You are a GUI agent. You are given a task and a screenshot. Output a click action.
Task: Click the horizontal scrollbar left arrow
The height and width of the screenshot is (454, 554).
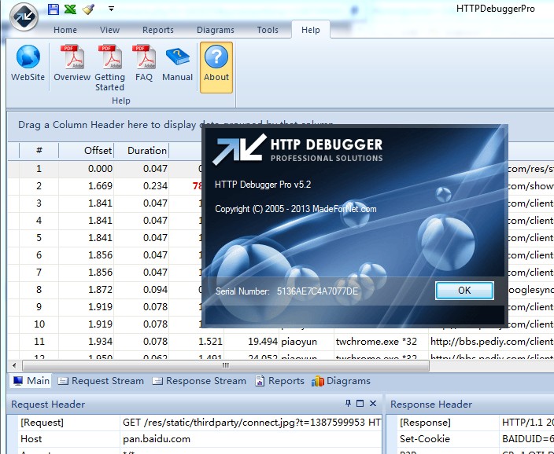[14, 365]
